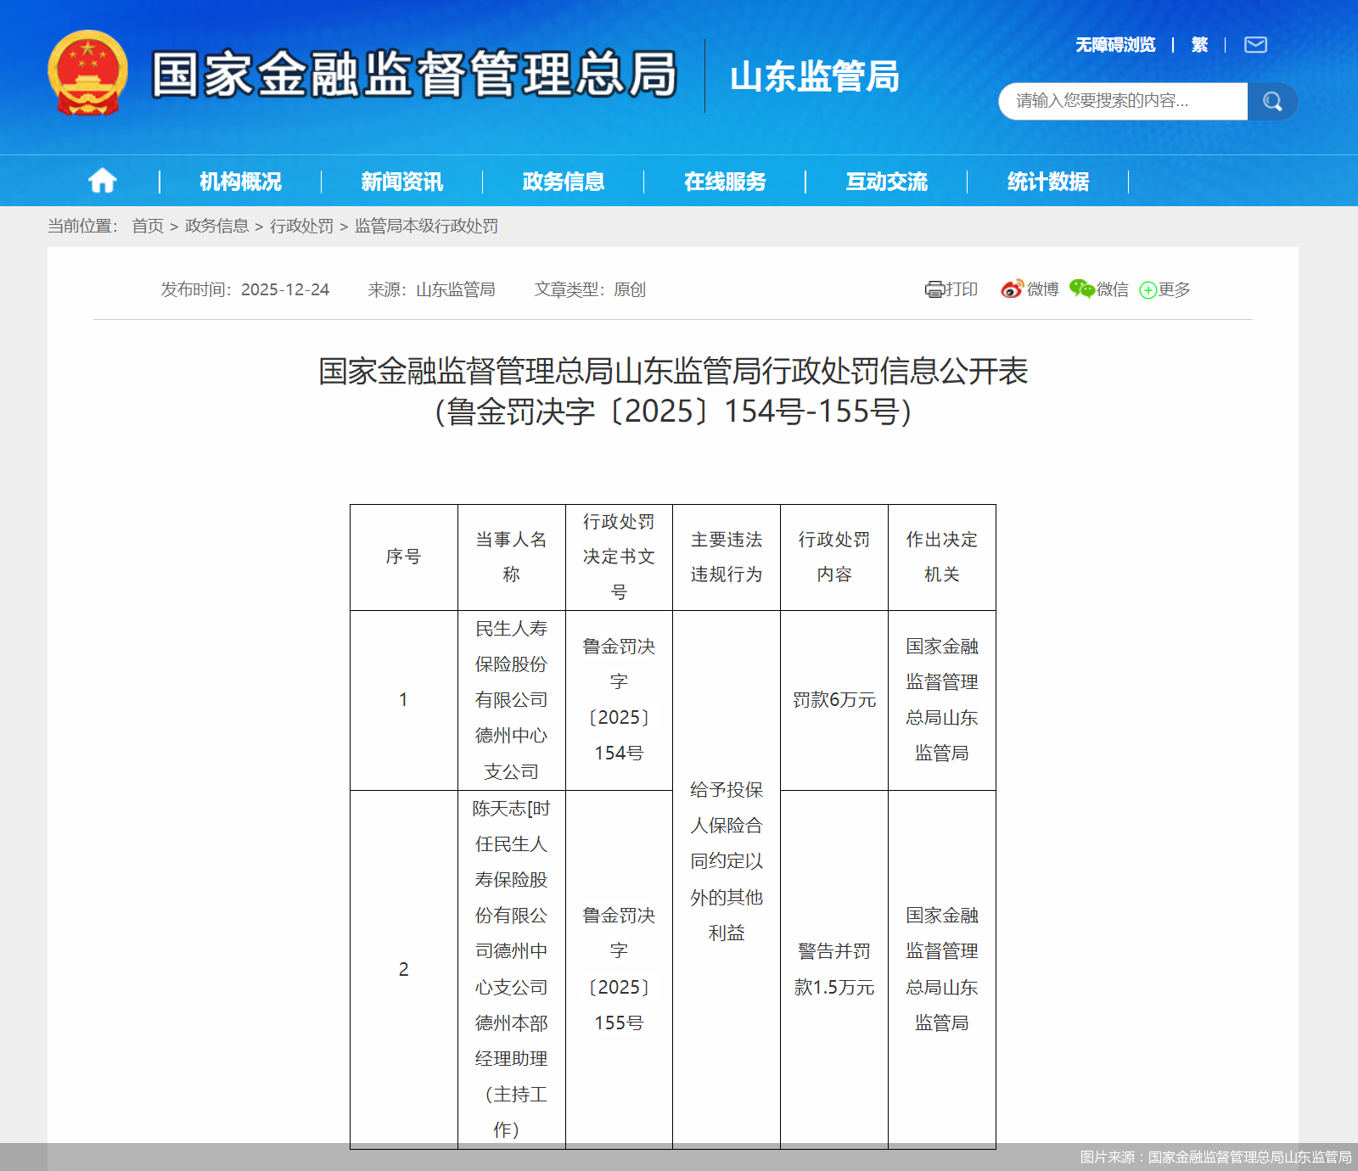Click the home icon in navigation bar

click(x=102, y=181)
